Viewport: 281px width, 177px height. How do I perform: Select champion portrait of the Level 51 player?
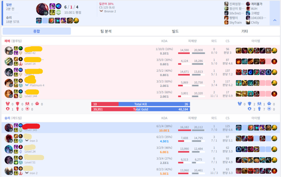tap(9, 160)
